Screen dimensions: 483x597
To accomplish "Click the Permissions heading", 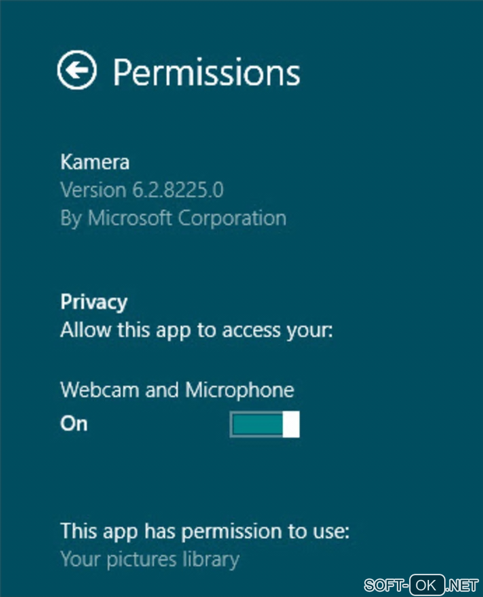I will click(x=206, y=72).
